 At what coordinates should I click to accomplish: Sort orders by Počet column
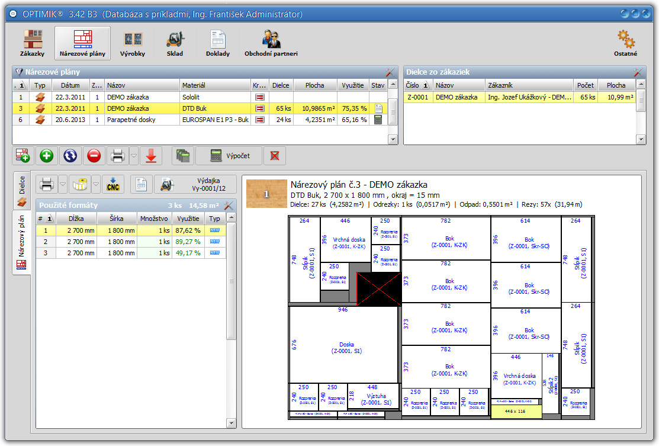[586, 85]
